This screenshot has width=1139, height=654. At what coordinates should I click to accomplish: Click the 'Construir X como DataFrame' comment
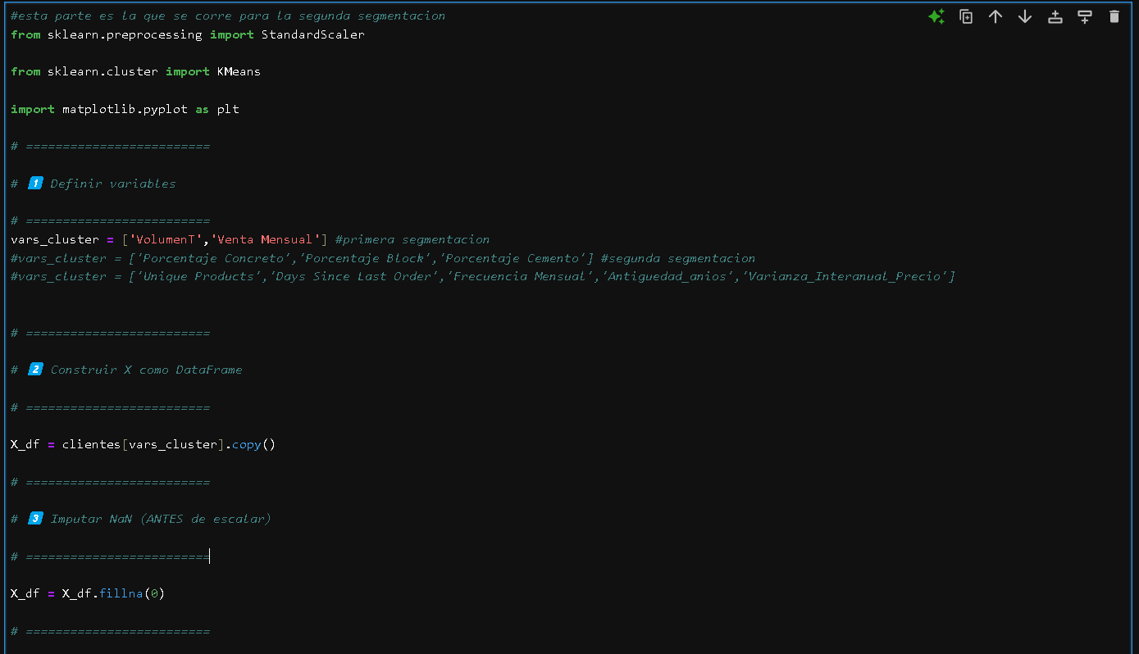[x=146, y=370]
